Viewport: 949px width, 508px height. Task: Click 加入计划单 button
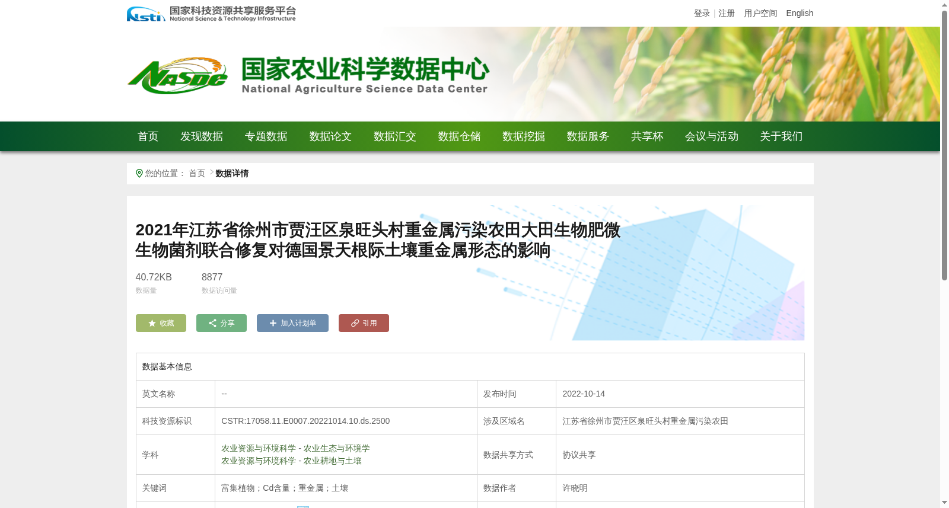[292, 323]
